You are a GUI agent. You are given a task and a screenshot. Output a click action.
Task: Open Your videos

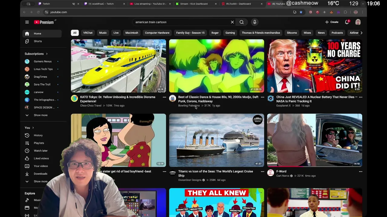pos(42,166)
